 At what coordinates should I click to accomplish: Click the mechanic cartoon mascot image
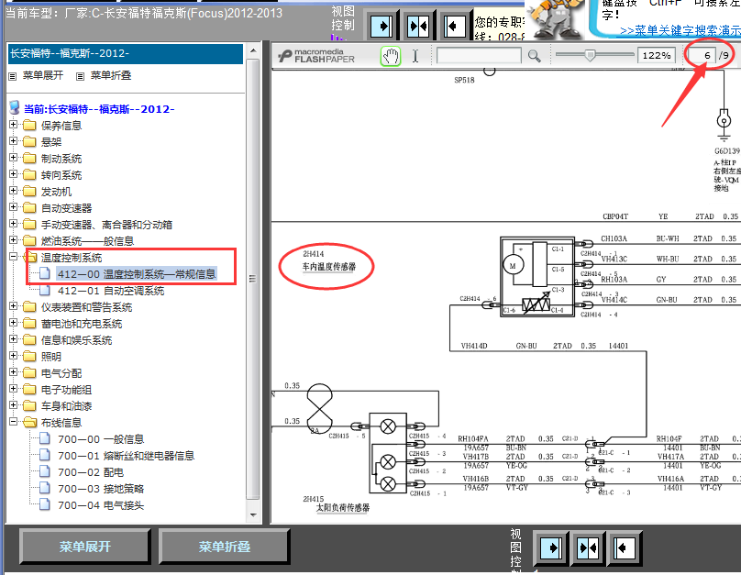click(556, 19)
